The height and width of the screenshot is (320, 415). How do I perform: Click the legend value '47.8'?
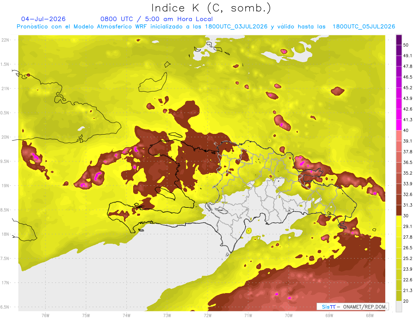(407, 66)
